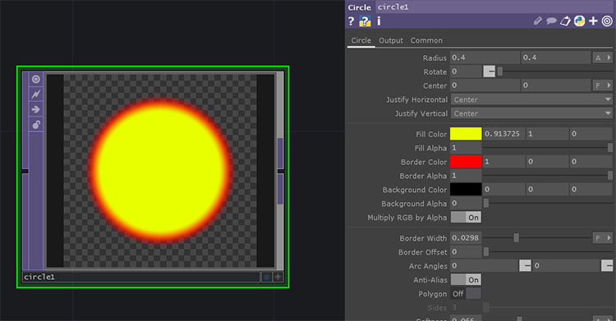616x321 pixels.
Task: Click Fill Color red value 0.913725
Action: pyautogui.click(x=503, y=134)
